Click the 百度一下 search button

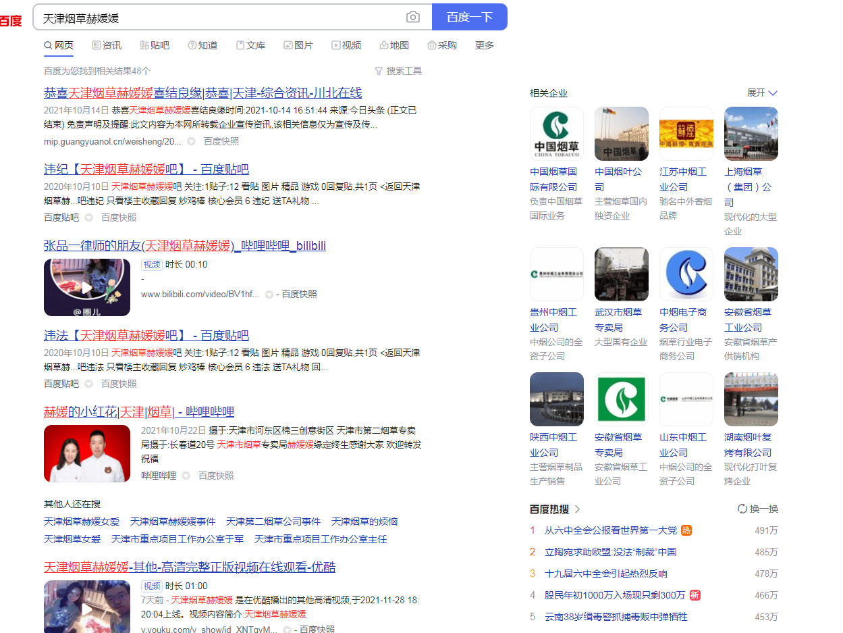tap(470, 17)
